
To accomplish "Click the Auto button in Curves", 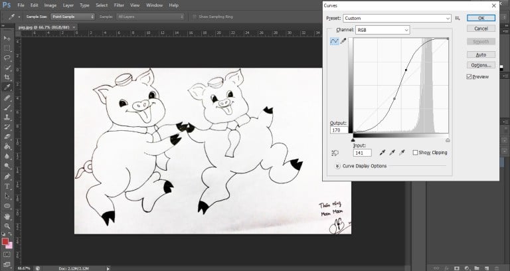I will click(x=481, y=54).
